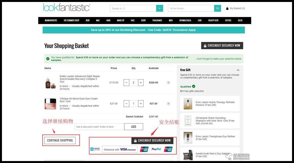Open the GHD menu item
294x163 pixels.
click(200, 21)
